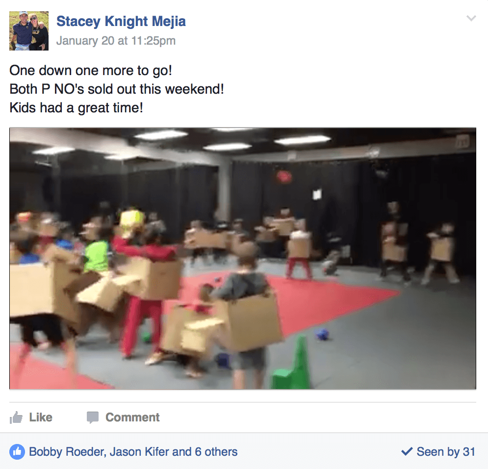Click the speech bubble Comment icon
The image size is (488, 469).
pyautogui.click(x=93, y=417)
